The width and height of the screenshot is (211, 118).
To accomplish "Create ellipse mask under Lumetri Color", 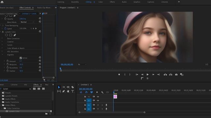I will click(x=6, y=35).
